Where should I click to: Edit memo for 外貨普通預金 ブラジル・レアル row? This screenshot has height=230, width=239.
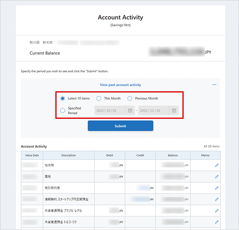coord(217,210)
